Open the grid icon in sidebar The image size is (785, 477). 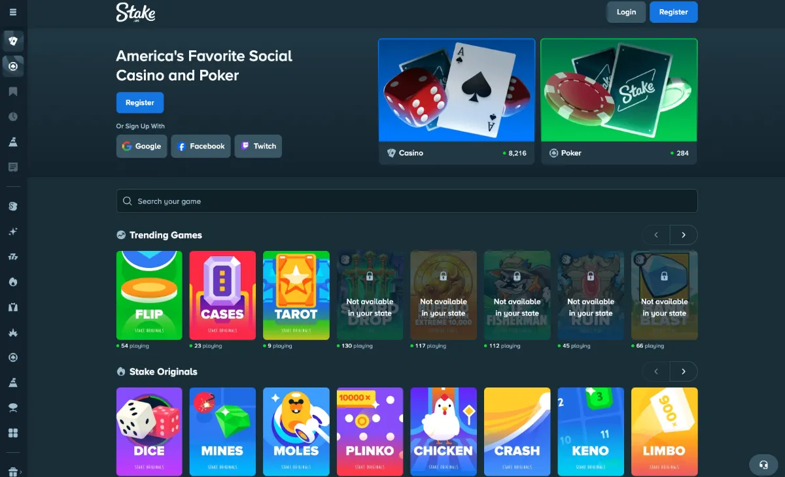point(13,433)
